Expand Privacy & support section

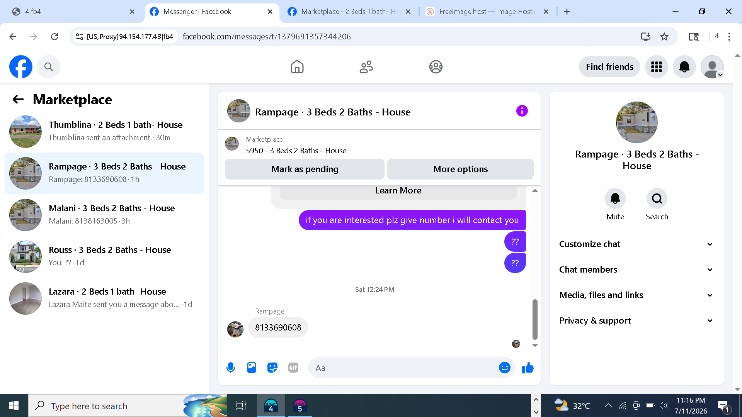point(636,320)
